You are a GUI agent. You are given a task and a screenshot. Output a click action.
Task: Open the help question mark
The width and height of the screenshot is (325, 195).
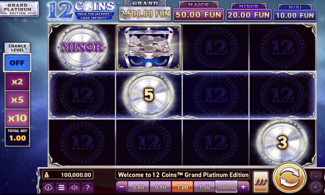pos(87,187)
